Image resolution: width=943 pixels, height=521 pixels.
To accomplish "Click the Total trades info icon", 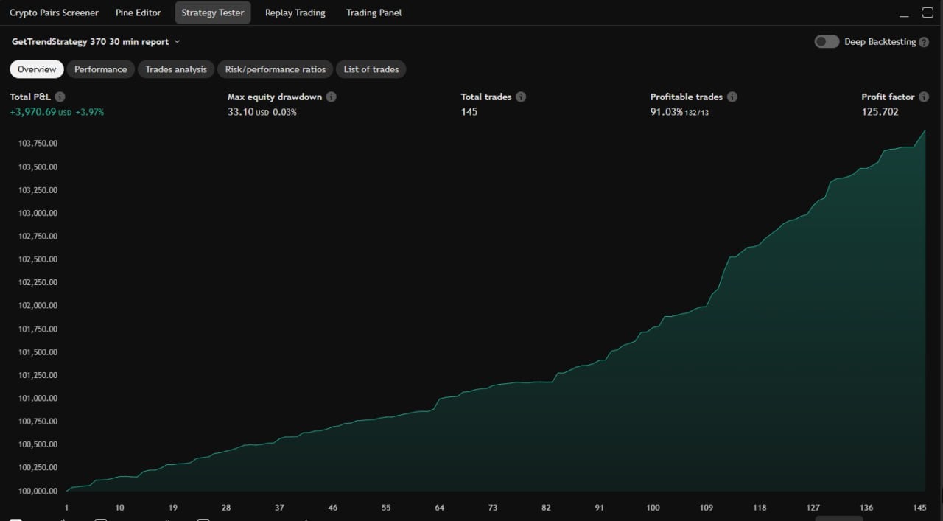I will coord(521,97).
